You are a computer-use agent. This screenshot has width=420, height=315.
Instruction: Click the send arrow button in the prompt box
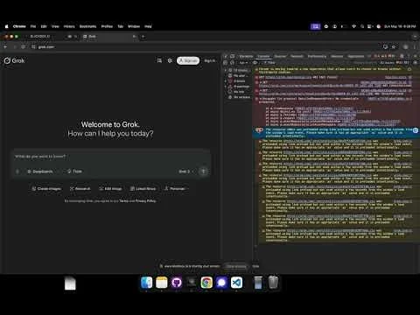204,171
